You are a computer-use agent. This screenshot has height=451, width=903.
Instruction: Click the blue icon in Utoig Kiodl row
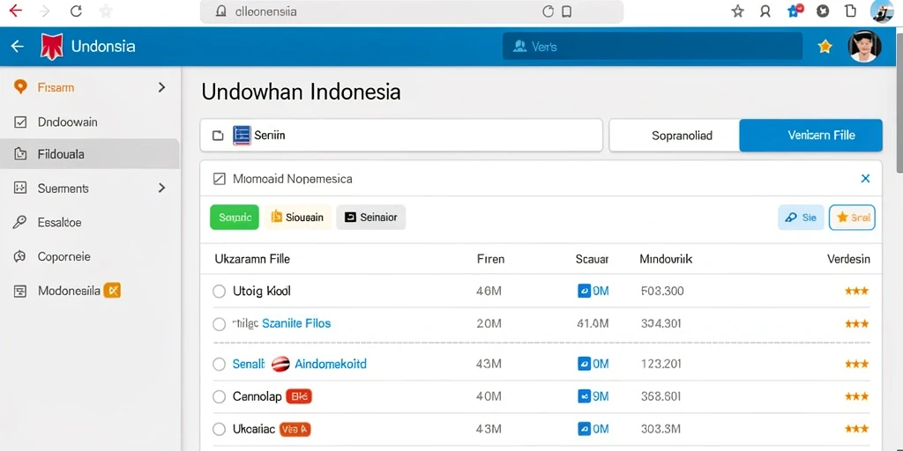584,291
